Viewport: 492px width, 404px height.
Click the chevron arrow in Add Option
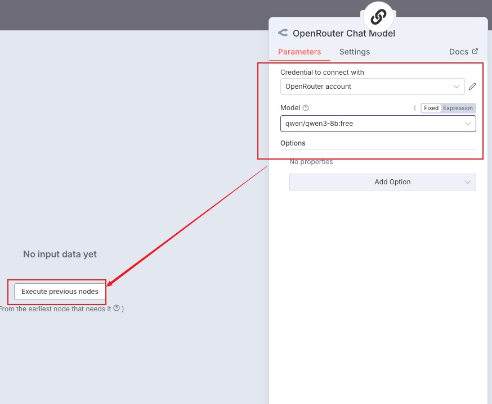coord(467,182)
